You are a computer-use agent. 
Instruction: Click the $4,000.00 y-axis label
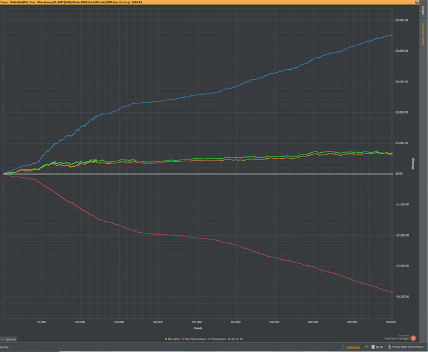click(402, 51)
